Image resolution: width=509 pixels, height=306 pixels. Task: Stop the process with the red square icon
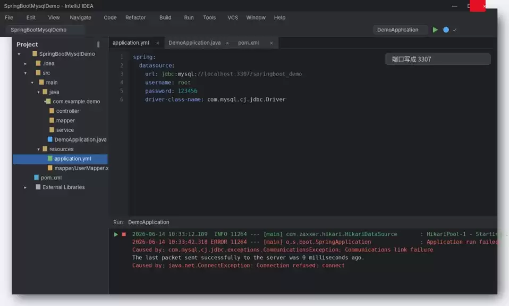(x=124, y=234)
